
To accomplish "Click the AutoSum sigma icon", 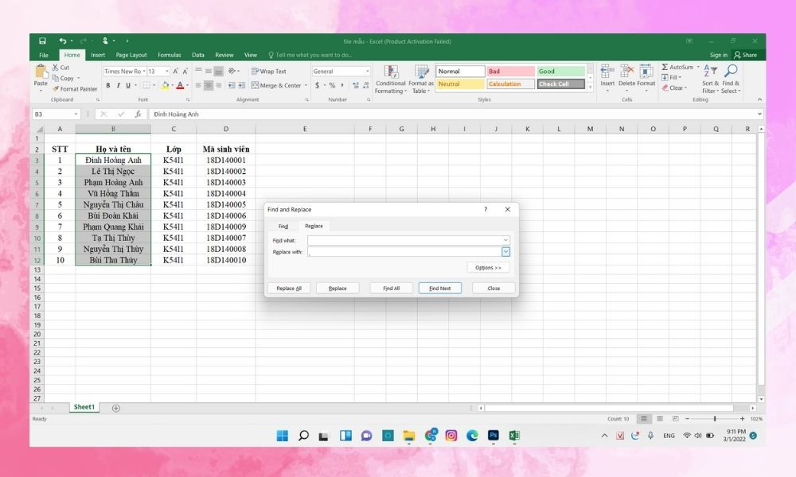I will tap(665, 68).
